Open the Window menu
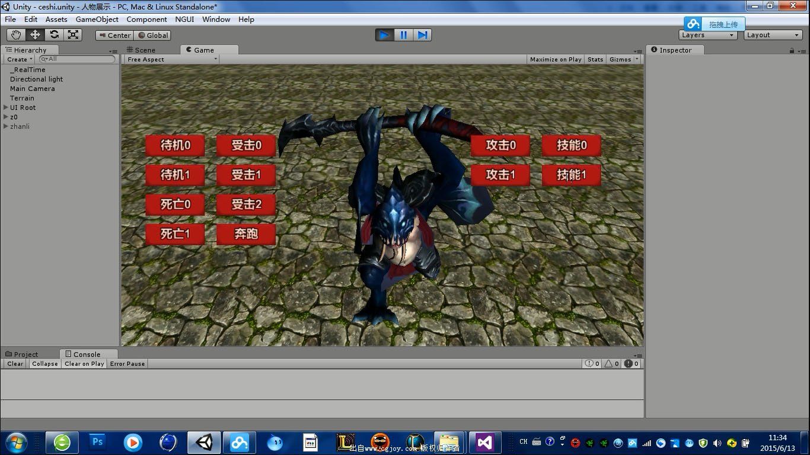The width and height of the screenshot is (810, 455). point(216,19)
